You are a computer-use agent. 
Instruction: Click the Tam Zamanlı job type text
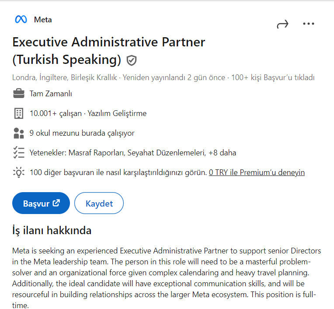[51, 94]
